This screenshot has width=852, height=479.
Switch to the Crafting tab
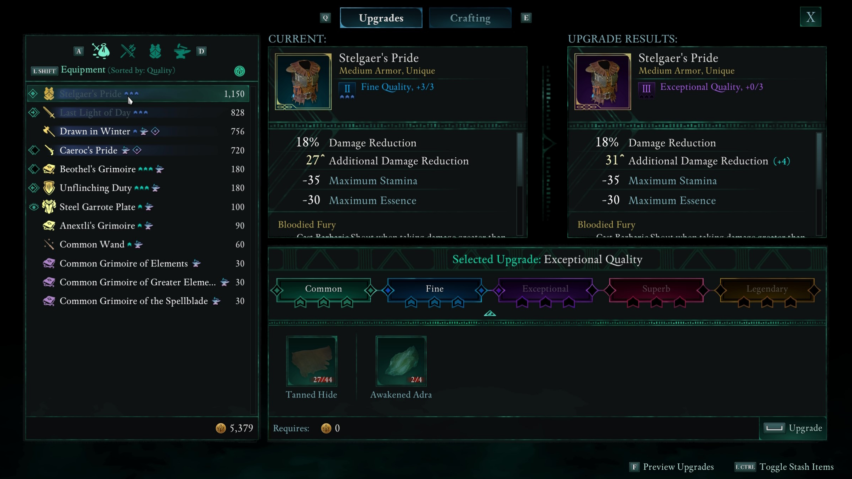click(x=470, y=18)
